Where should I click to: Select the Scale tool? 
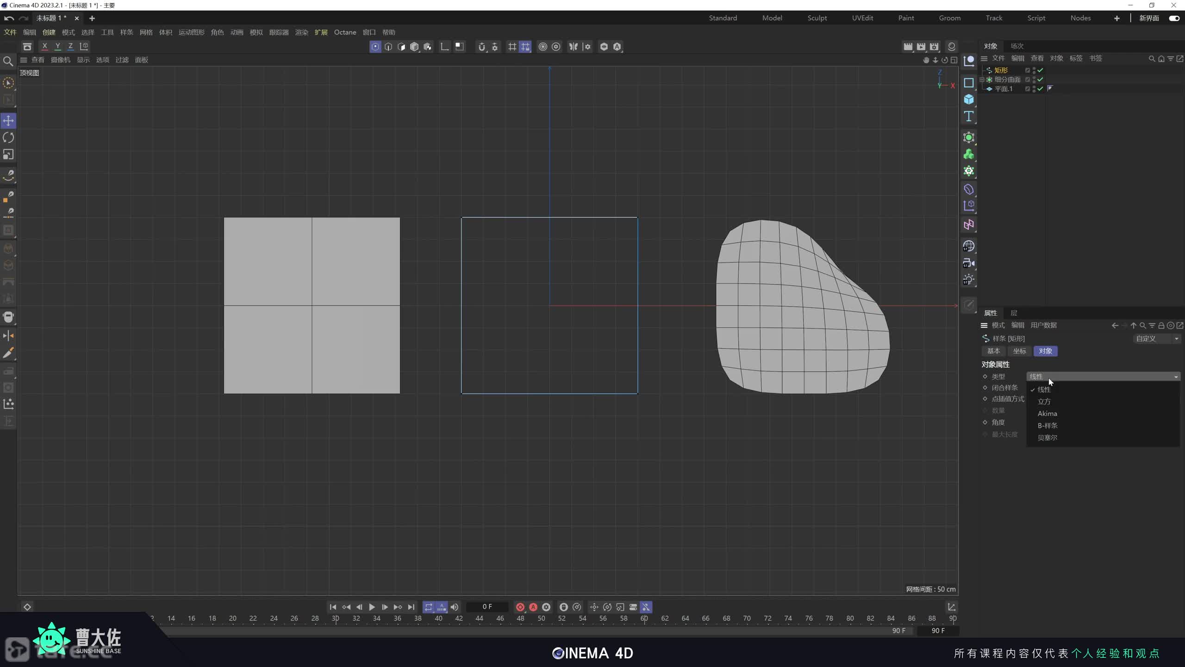click(x=8, y=154)
